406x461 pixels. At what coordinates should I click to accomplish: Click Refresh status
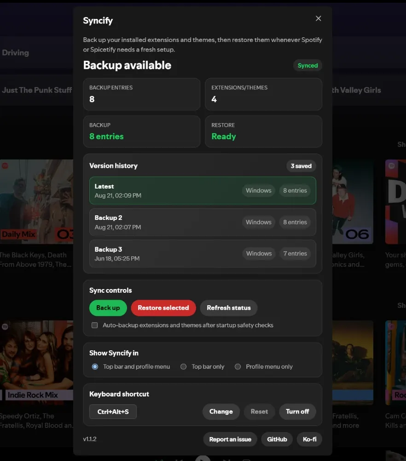click(229, 308)
